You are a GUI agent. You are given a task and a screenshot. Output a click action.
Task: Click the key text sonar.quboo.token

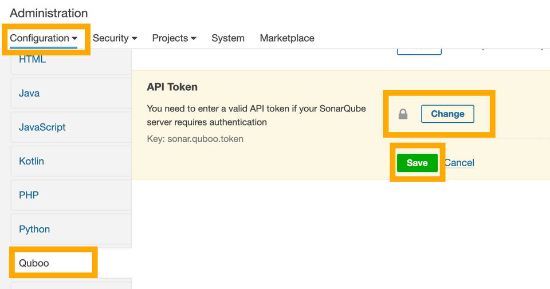click(x=205, y=139)
